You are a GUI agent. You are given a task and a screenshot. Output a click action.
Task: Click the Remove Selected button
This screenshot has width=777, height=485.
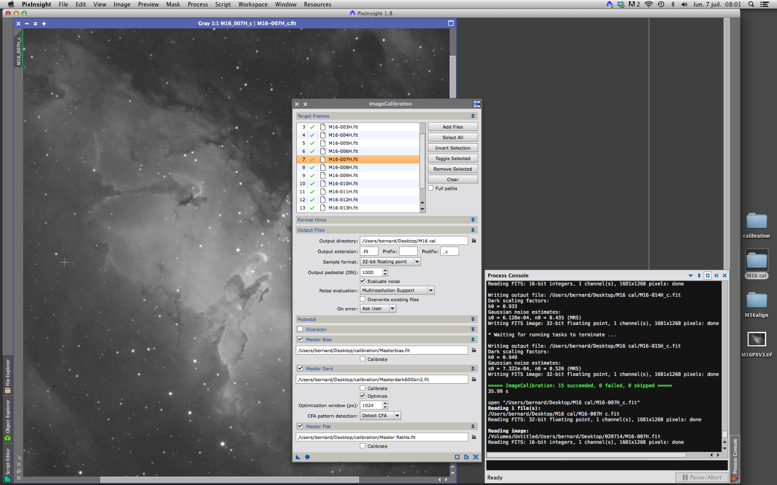(453, 169)
